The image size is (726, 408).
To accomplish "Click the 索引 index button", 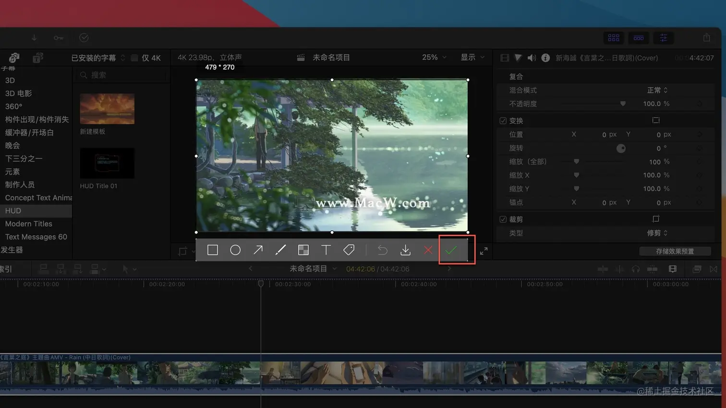I will tap(6, 269).
